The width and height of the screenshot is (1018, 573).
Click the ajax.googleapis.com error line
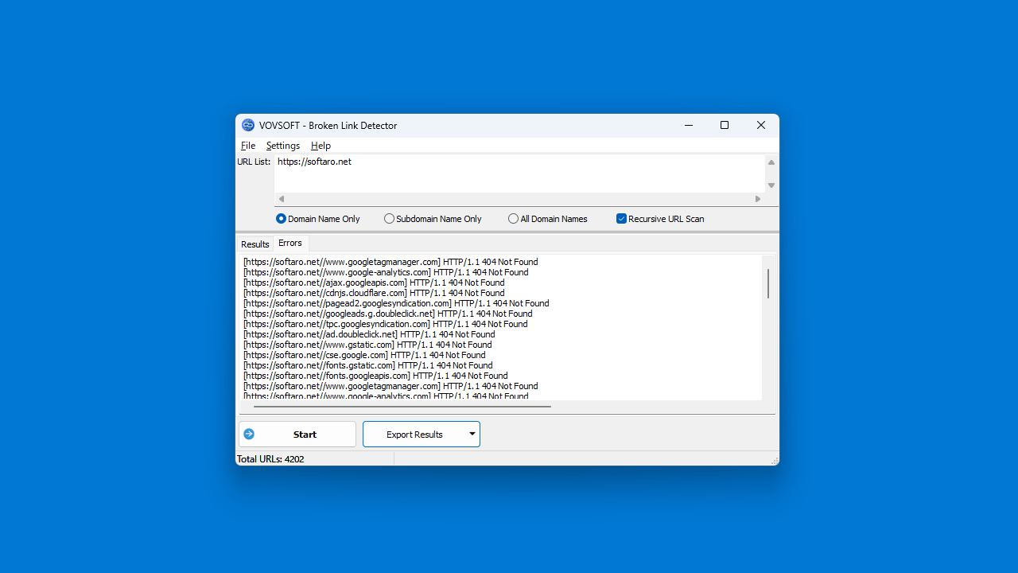[374, 283]
